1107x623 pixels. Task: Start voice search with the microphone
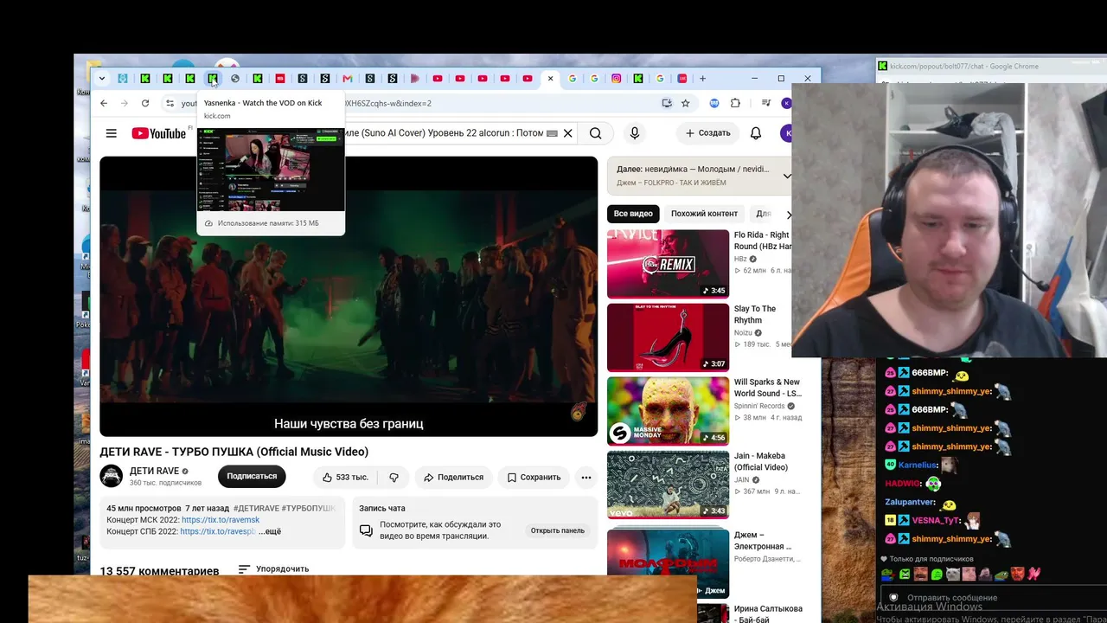[x=635, y=133]
